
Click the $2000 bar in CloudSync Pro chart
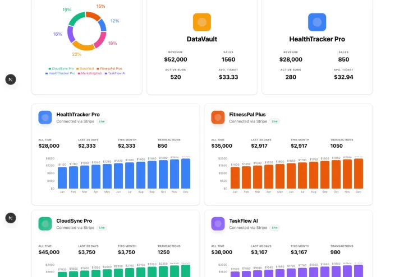pyautogui.click(x=107, y=273)
